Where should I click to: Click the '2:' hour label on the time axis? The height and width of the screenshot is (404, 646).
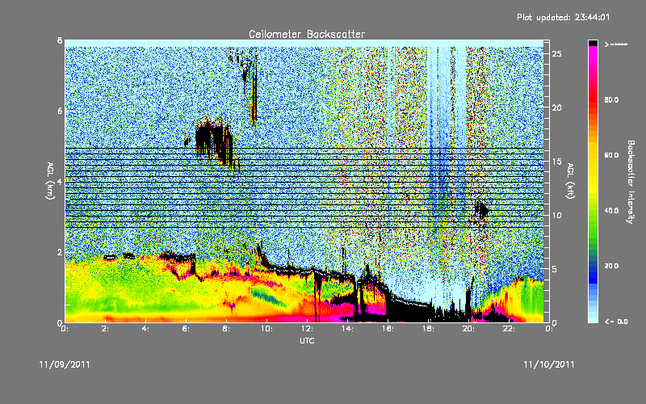click(x=106, y=329)
